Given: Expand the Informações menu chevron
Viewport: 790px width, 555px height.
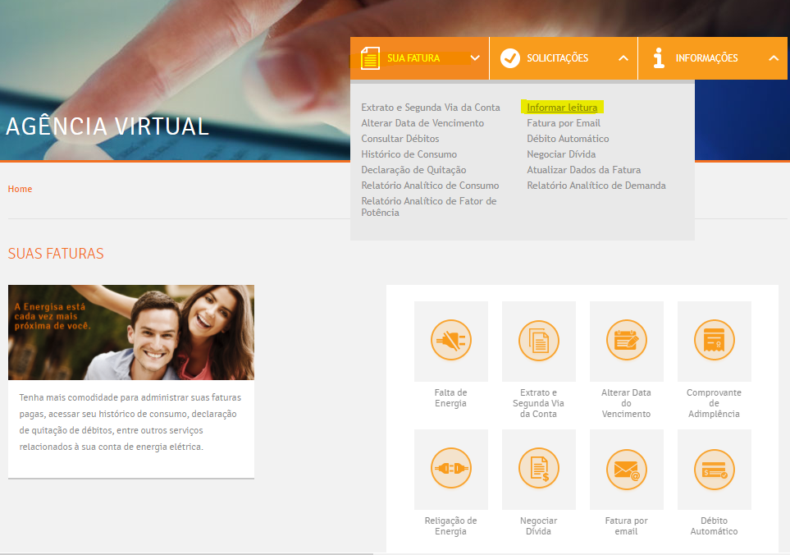Looking at the screenshot, I should tap(773, 58).
